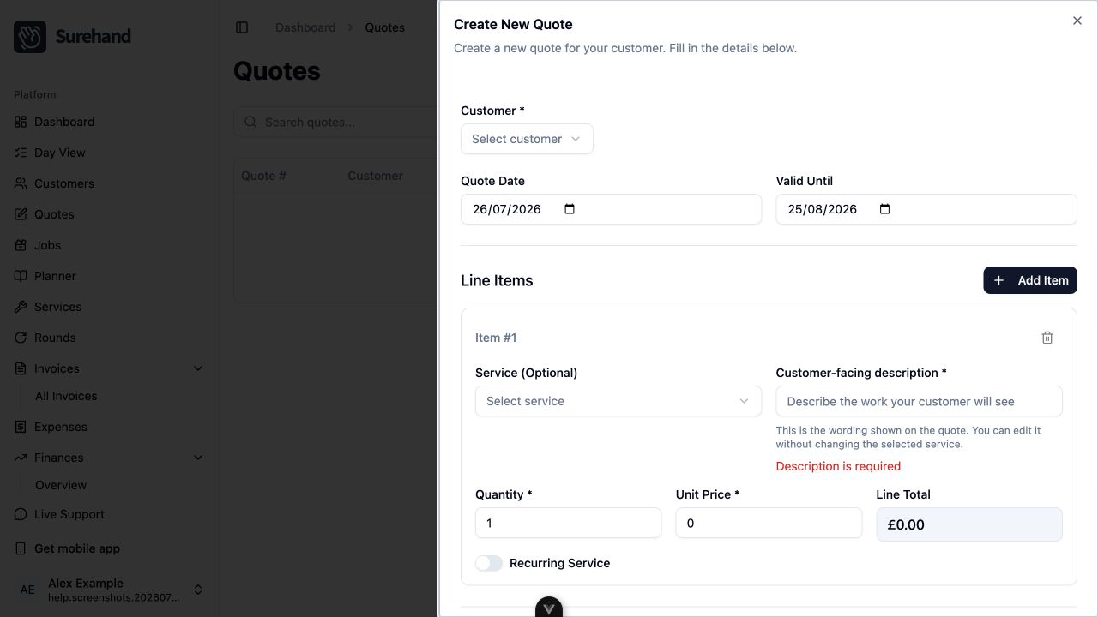Open the Select service dropdown
This screenshot has height=617, width=1098.
[618, 401]
